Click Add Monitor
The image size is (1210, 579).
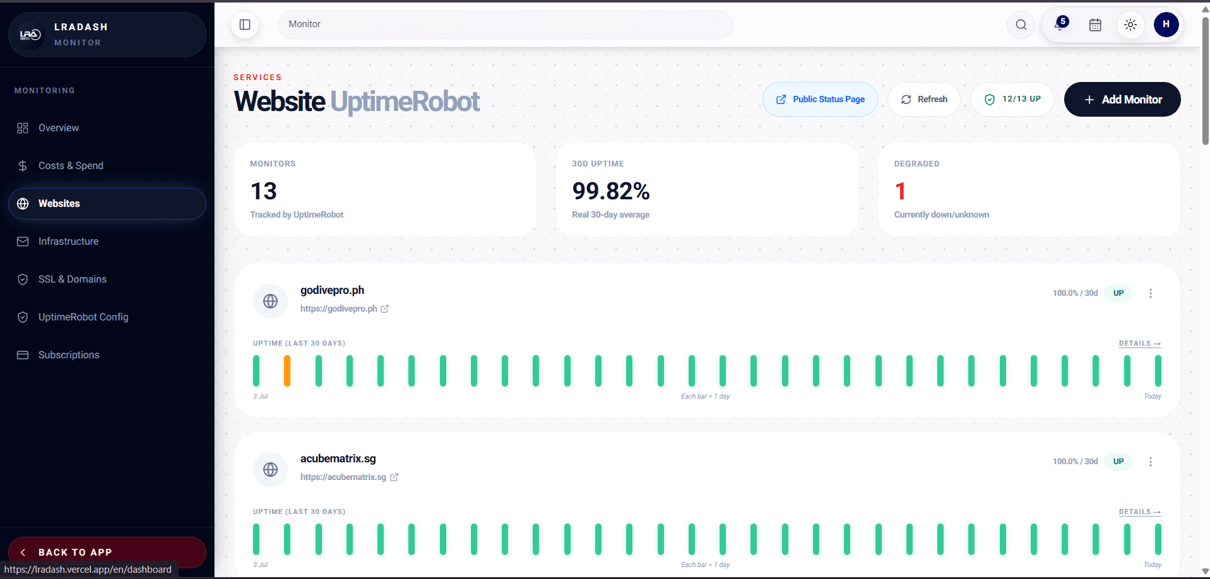(x=1122, y=100)
